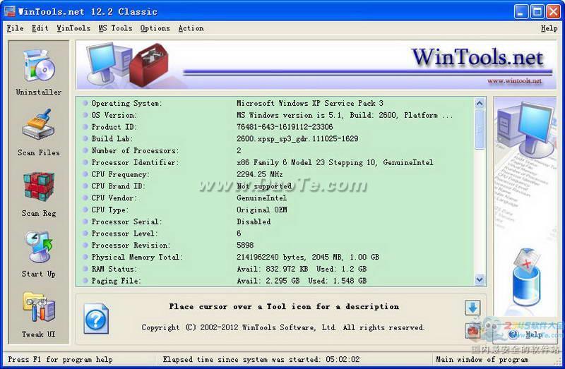Open the Uninstaller tool
Screen dimensions: 565x369
(39, 72)
